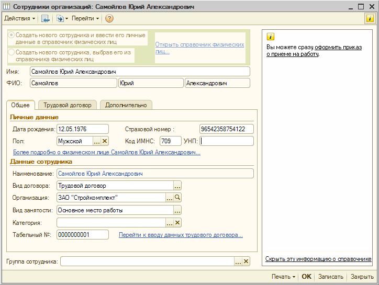
Task: Clear the Категория field
Action: point(177,223)
